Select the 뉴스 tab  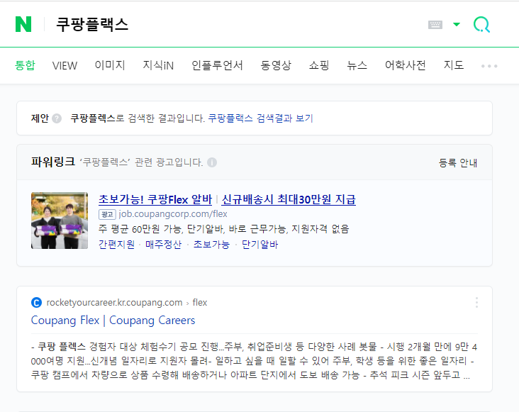click(357, 65)
